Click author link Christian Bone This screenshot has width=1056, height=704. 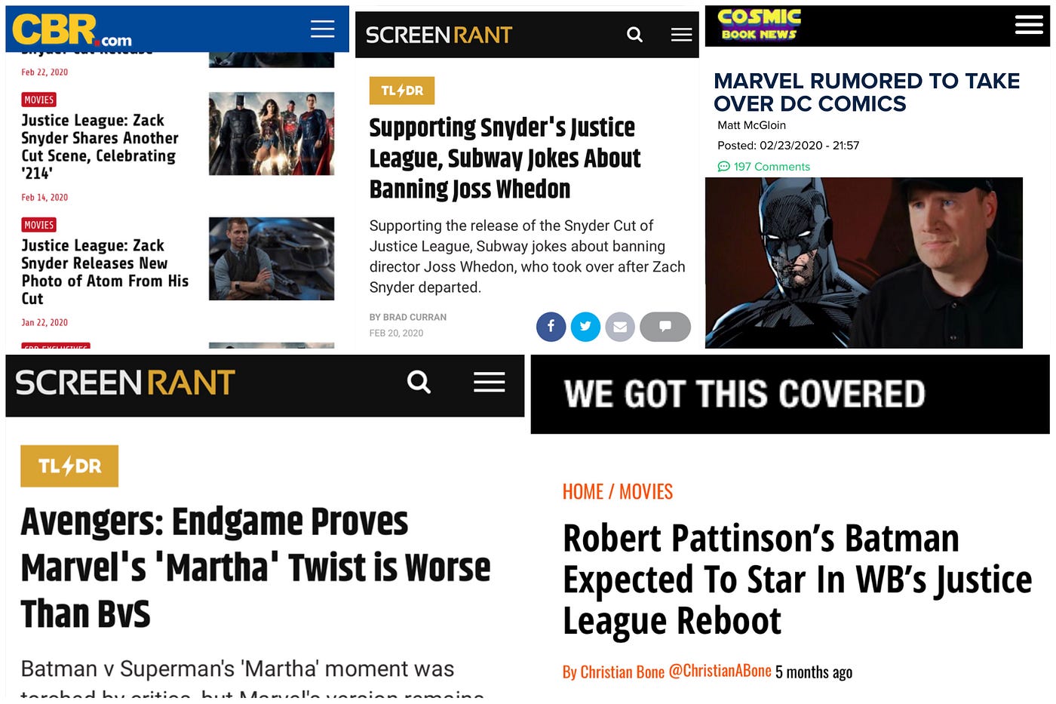pos(613,672)
